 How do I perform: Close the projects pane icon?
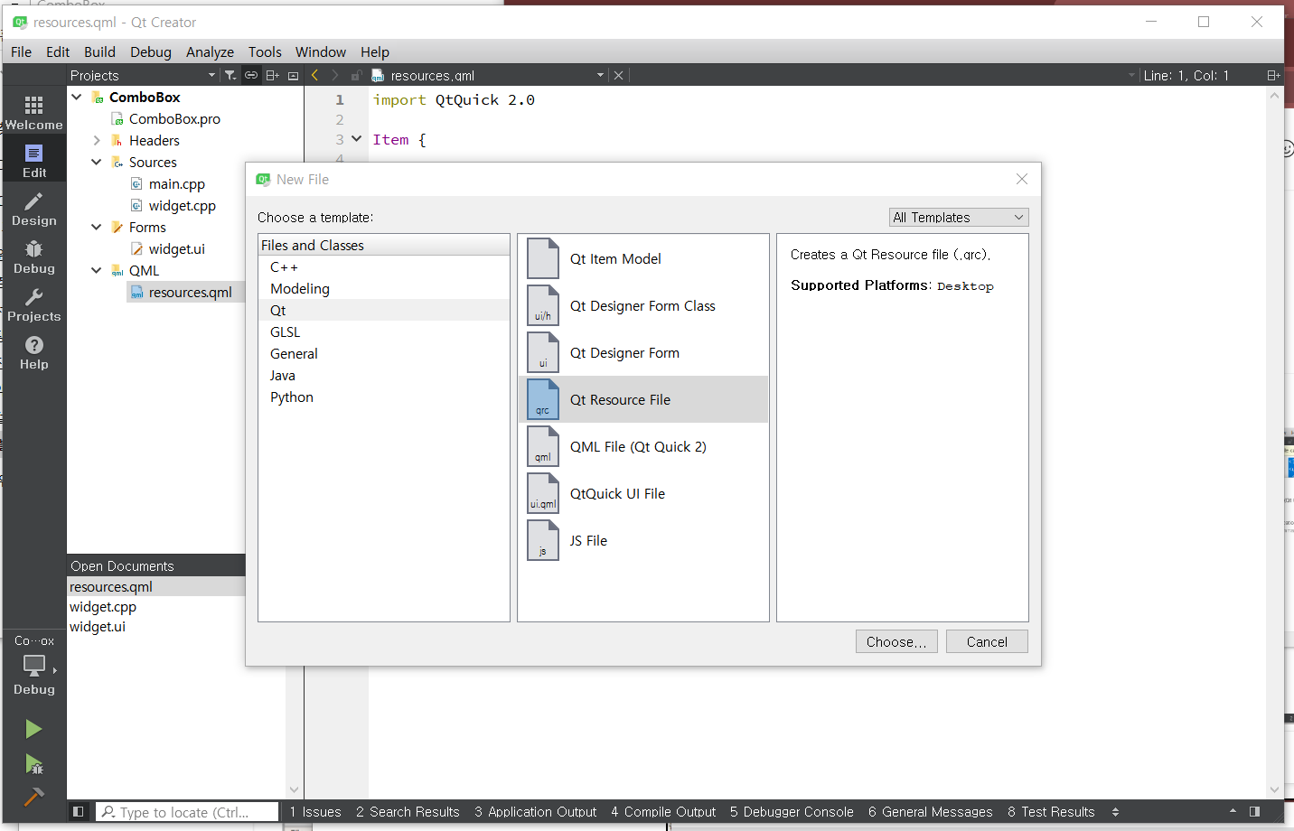pyautogui.click(x=293, y=76)
